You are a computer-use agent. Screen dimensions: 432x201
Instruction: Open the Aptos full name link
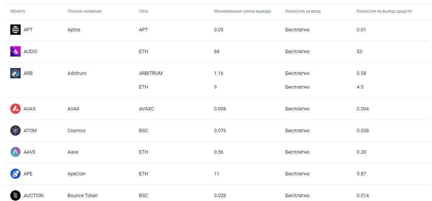[x=74, y=29]
